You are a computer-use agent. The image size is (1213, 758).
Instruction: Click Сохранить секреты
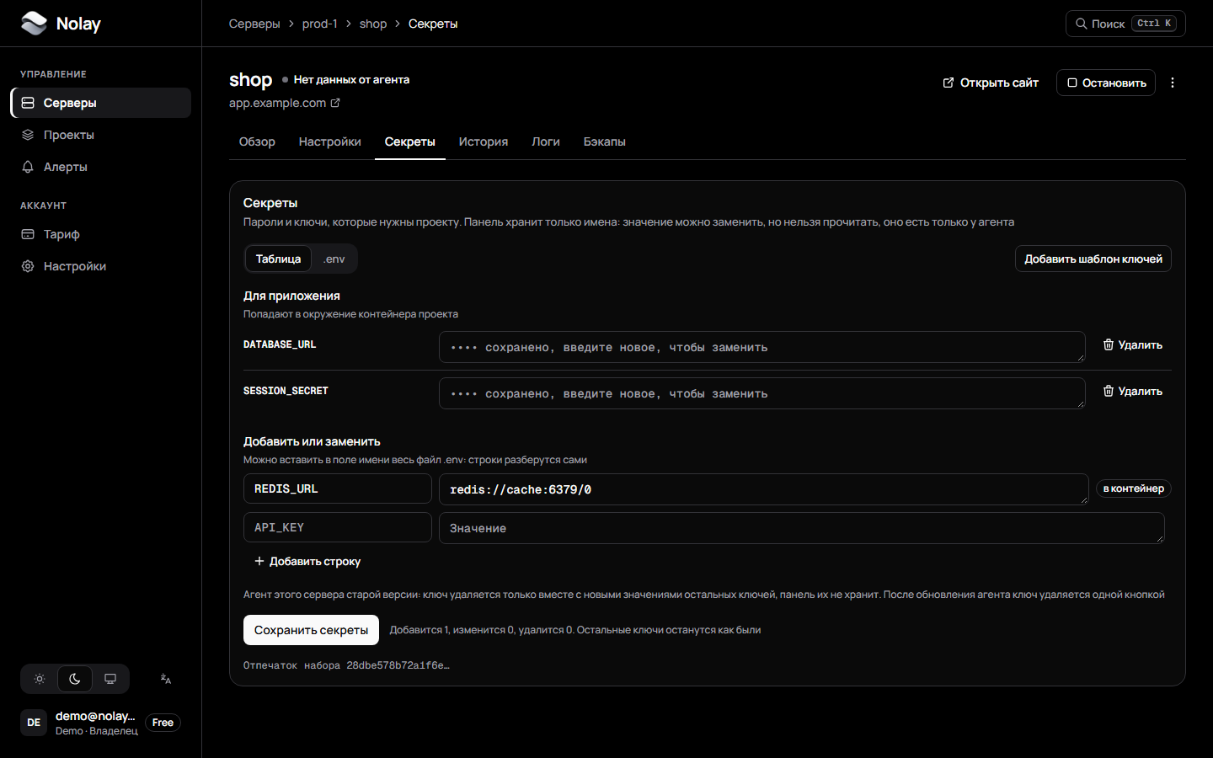click(x=311, y=630)
